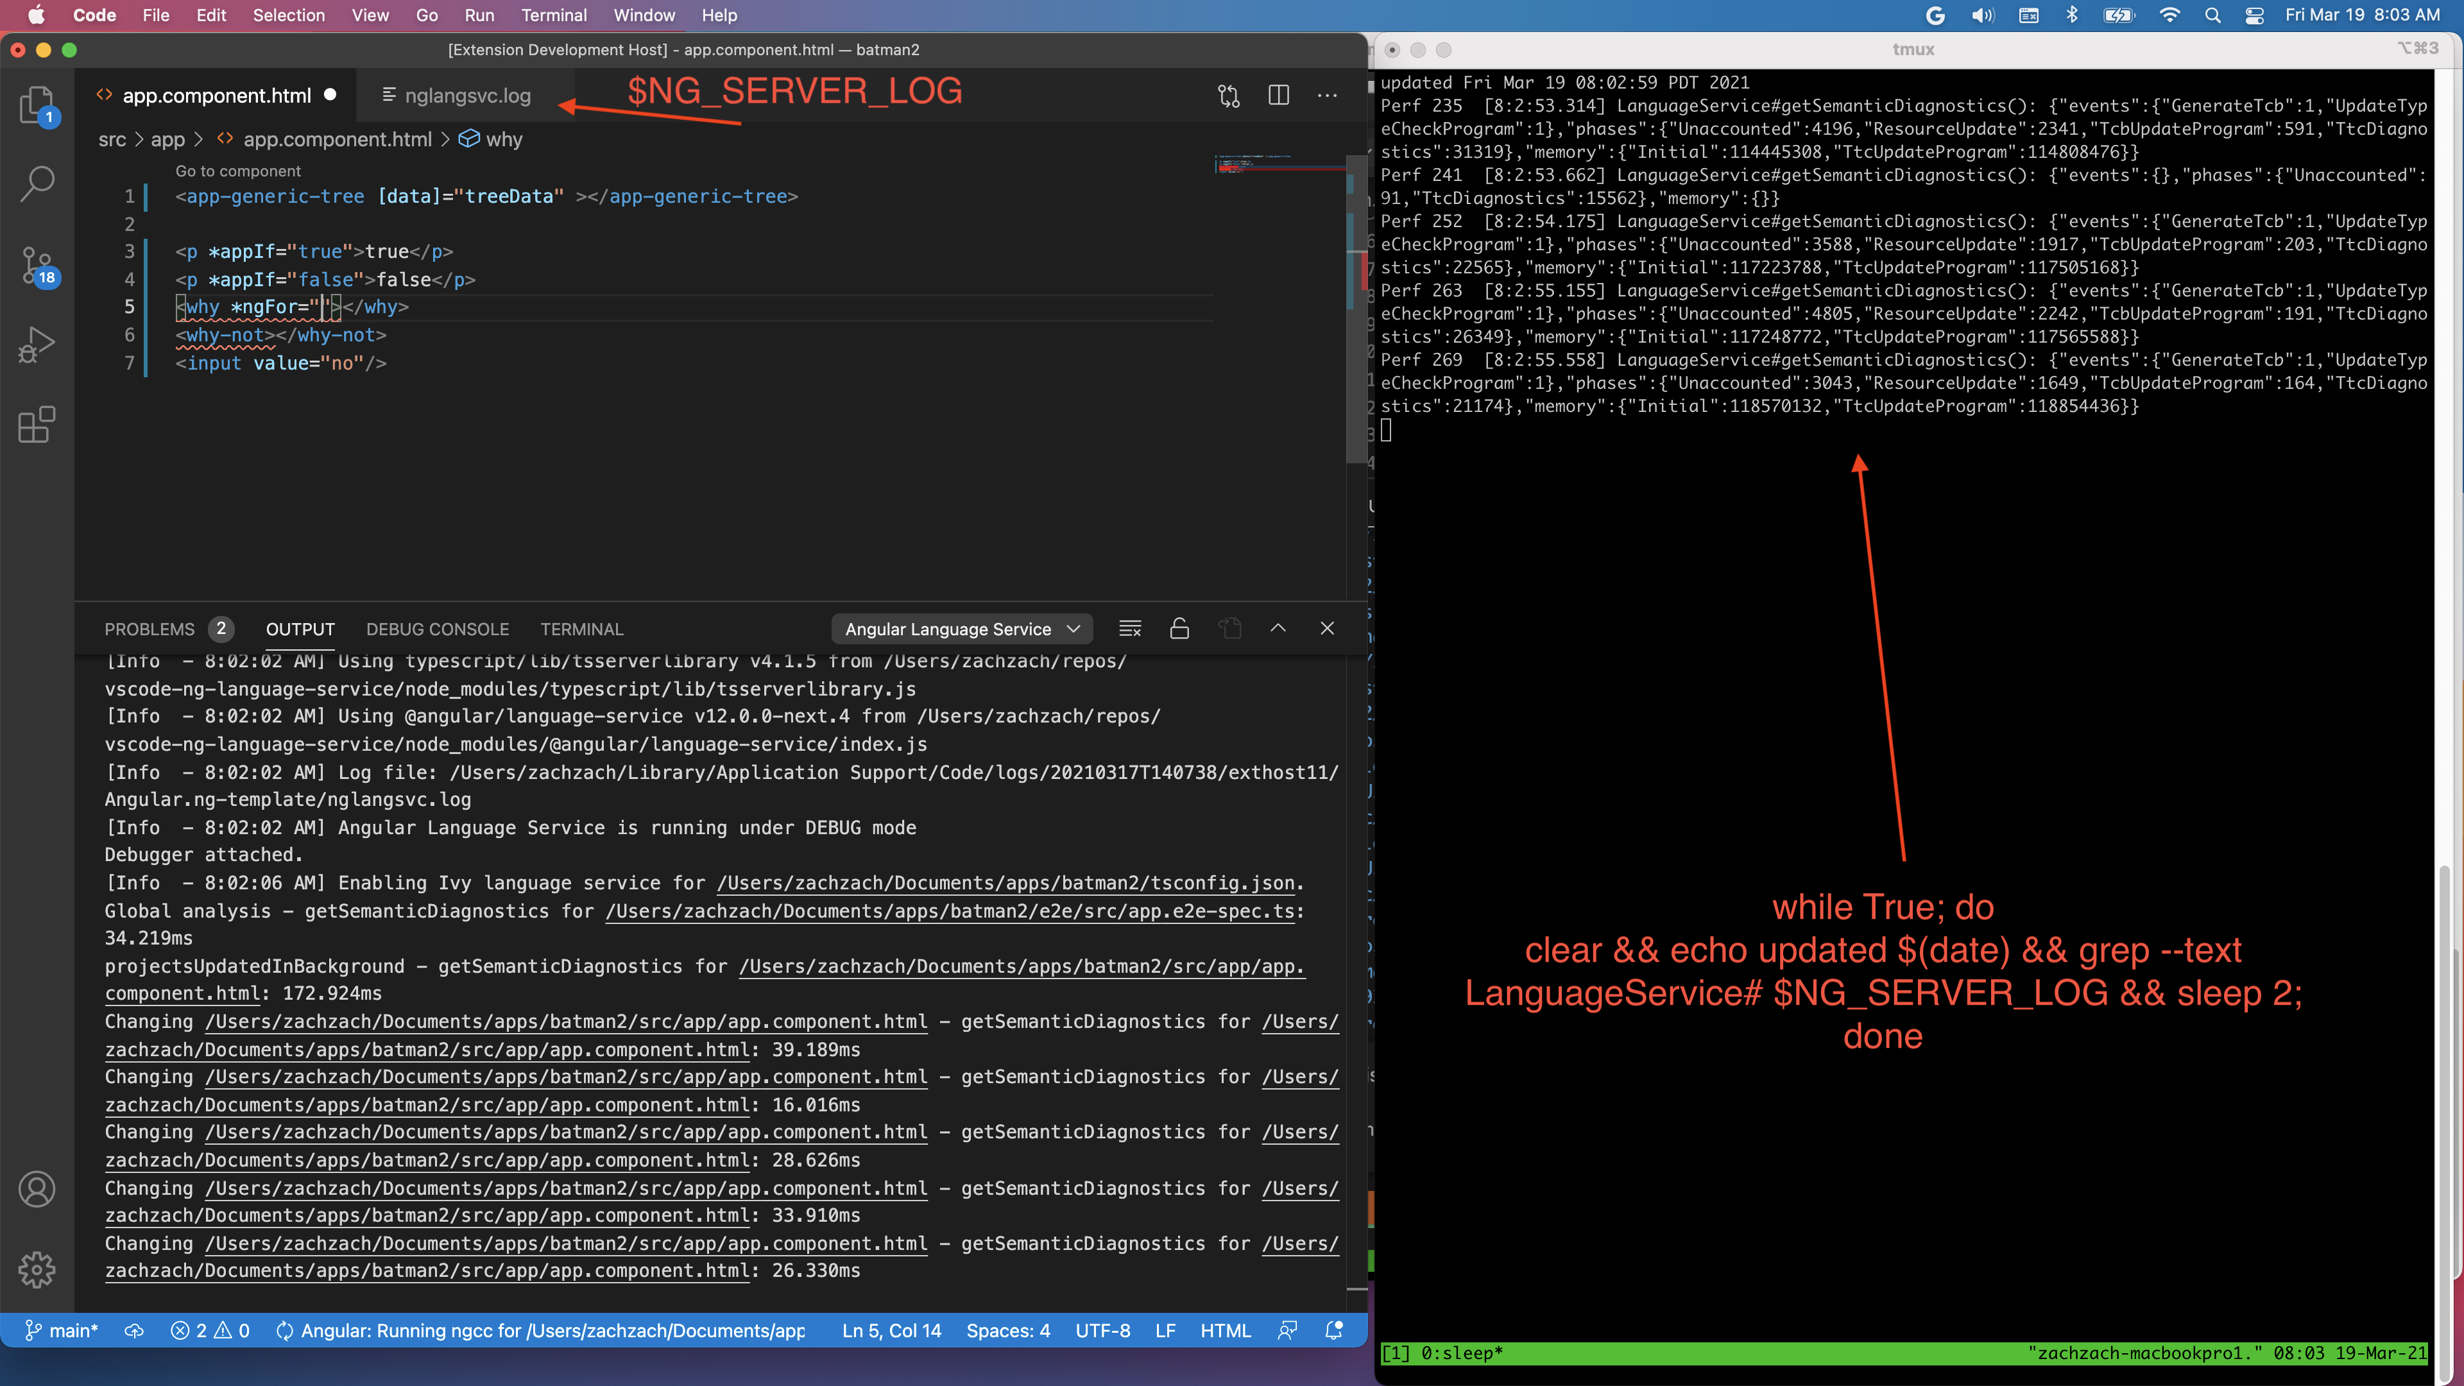Split the editor to the right
Screen dimensions: 2464x1386
coord(1278,96)
